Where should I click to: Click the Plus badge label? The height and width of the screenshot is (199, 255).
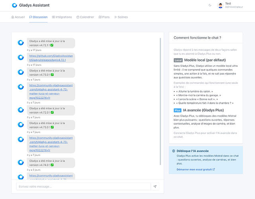pyautogui.click(x=177, y=111)
